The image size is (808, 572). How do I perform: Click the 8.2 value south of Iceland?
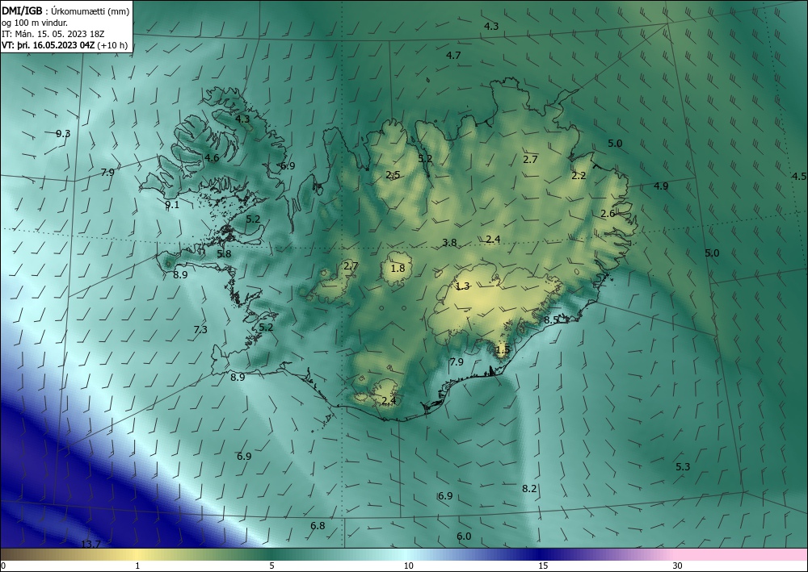pos(530,489)
